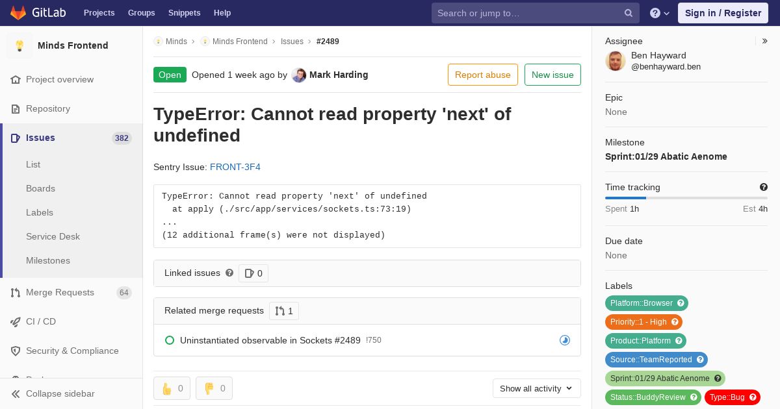Viewport: 780px width, 409px height.
Task: Click the Mark Harding author link
Action: pyautogui.click(x=339, y=75)
